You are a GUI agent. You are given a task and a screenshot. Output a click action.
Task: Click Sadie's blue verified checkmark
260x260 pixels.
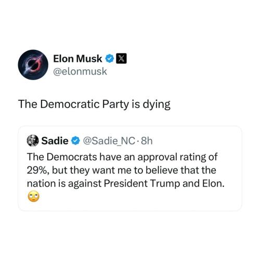(75, 140)
